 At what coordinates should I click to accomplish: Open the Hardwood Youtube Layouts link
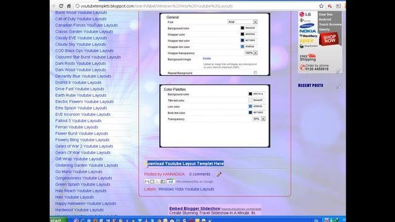(80, 210)
